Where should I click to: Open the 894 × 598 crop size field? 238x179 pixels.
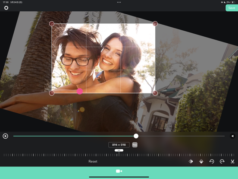click(x=119, y=145)
